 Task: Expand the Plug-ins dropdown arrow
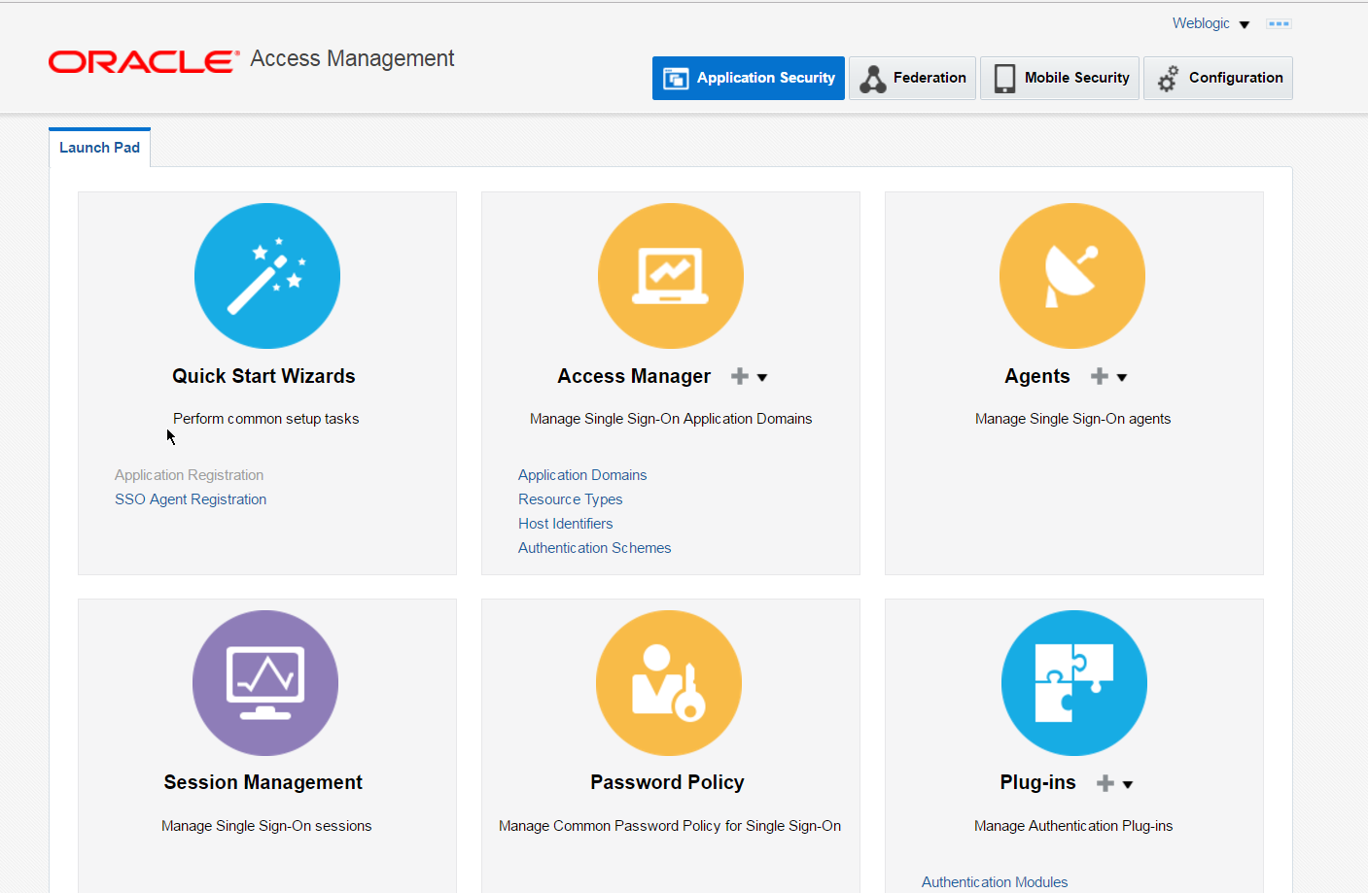coord(1126,783)
